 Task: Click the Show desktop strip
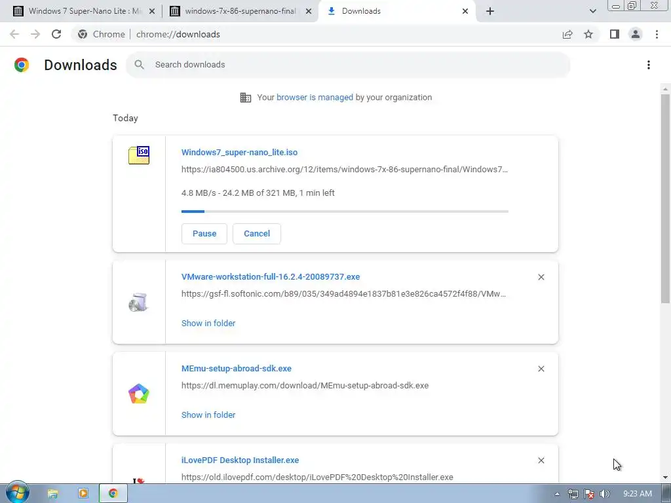point(666,494)
